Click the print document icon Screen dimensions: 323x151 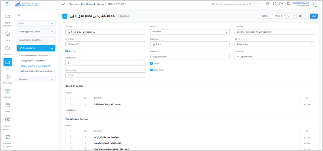pos(300,16)
